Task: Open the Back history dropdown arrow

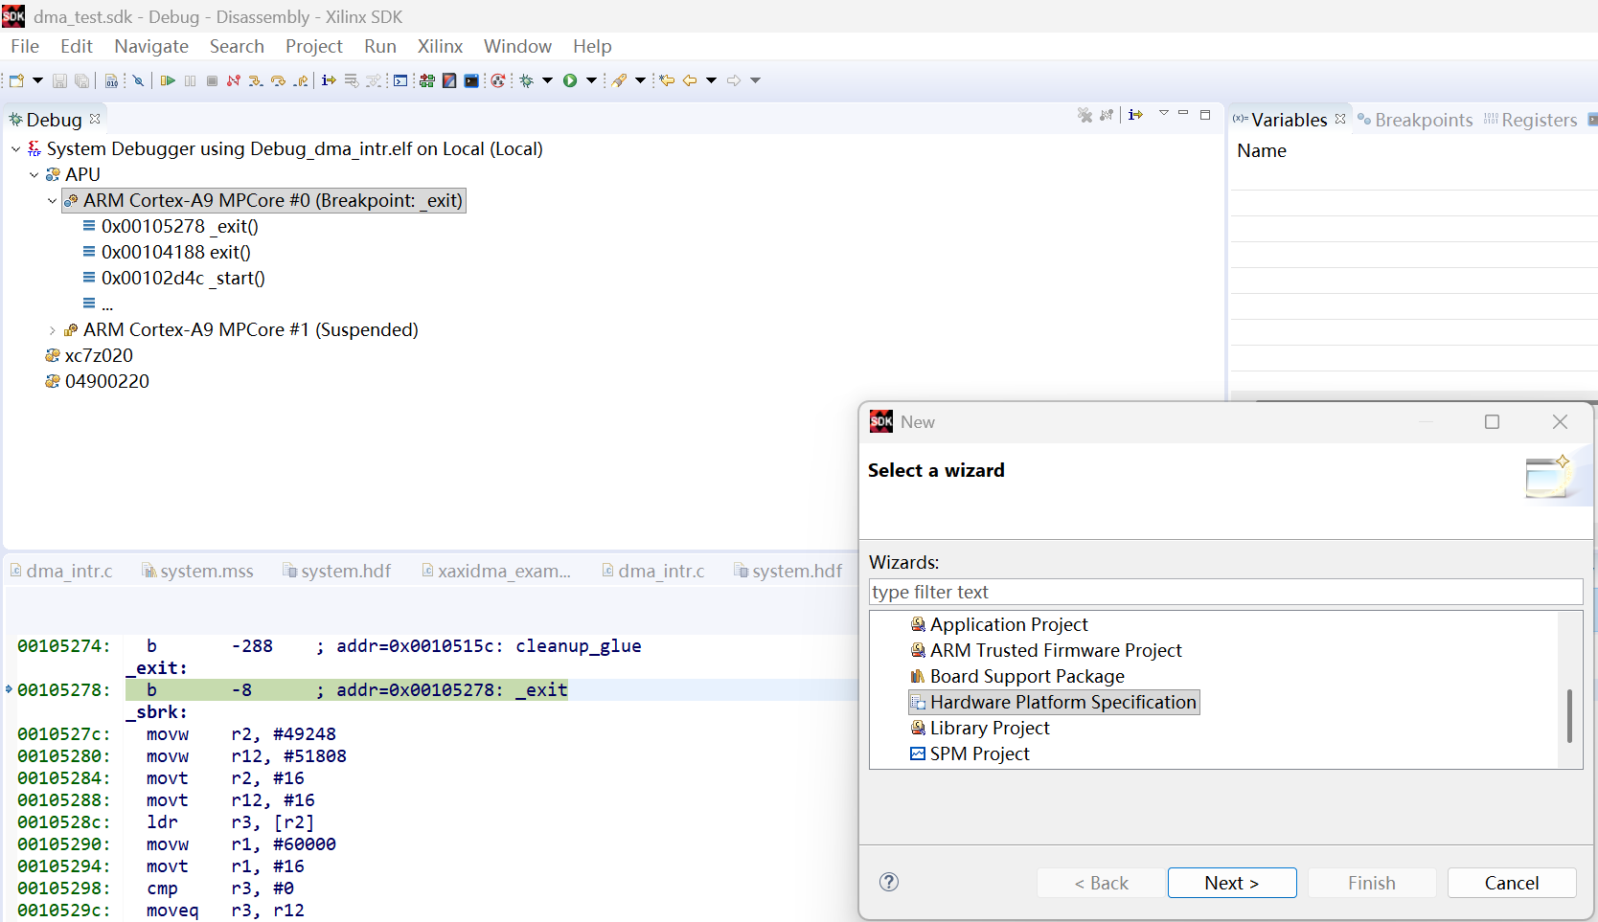Action: pyautogui.click(x=711, y=80)
